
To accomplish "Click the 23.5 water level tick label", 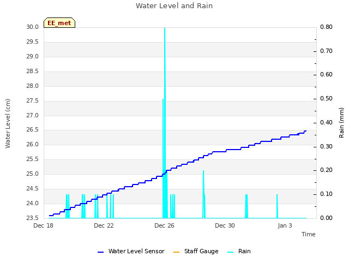I will [x=33, y=218].
